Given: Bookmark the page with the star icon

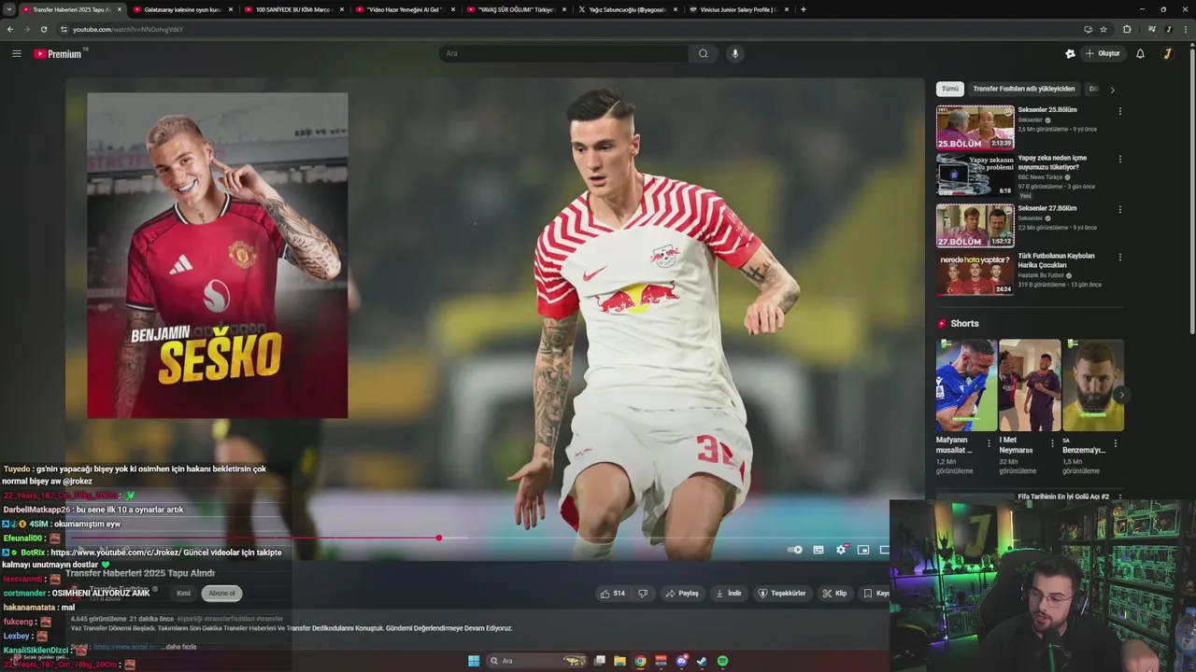Looking at the screenshot, I should coord(1103,29).
